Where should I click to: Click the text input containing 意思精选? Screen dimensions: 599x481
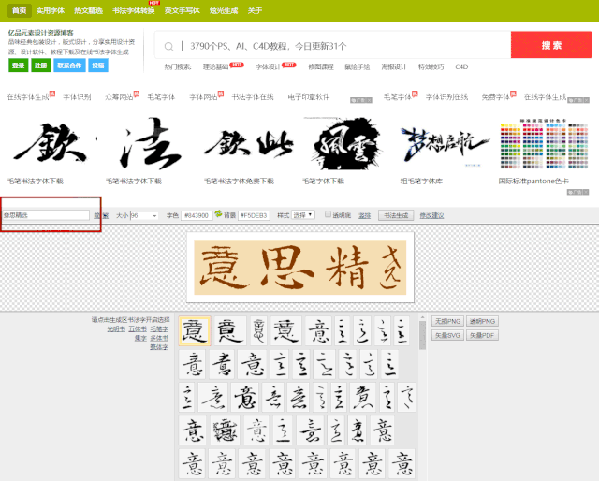47,215
